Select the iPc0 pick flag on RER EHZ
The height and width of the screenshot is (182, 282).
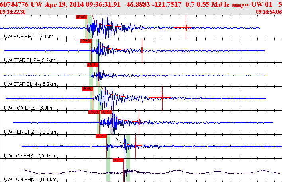[94, 112]
